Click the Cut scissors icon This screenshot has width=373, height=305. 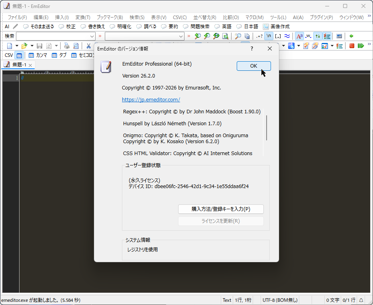(x=88, y=46)
